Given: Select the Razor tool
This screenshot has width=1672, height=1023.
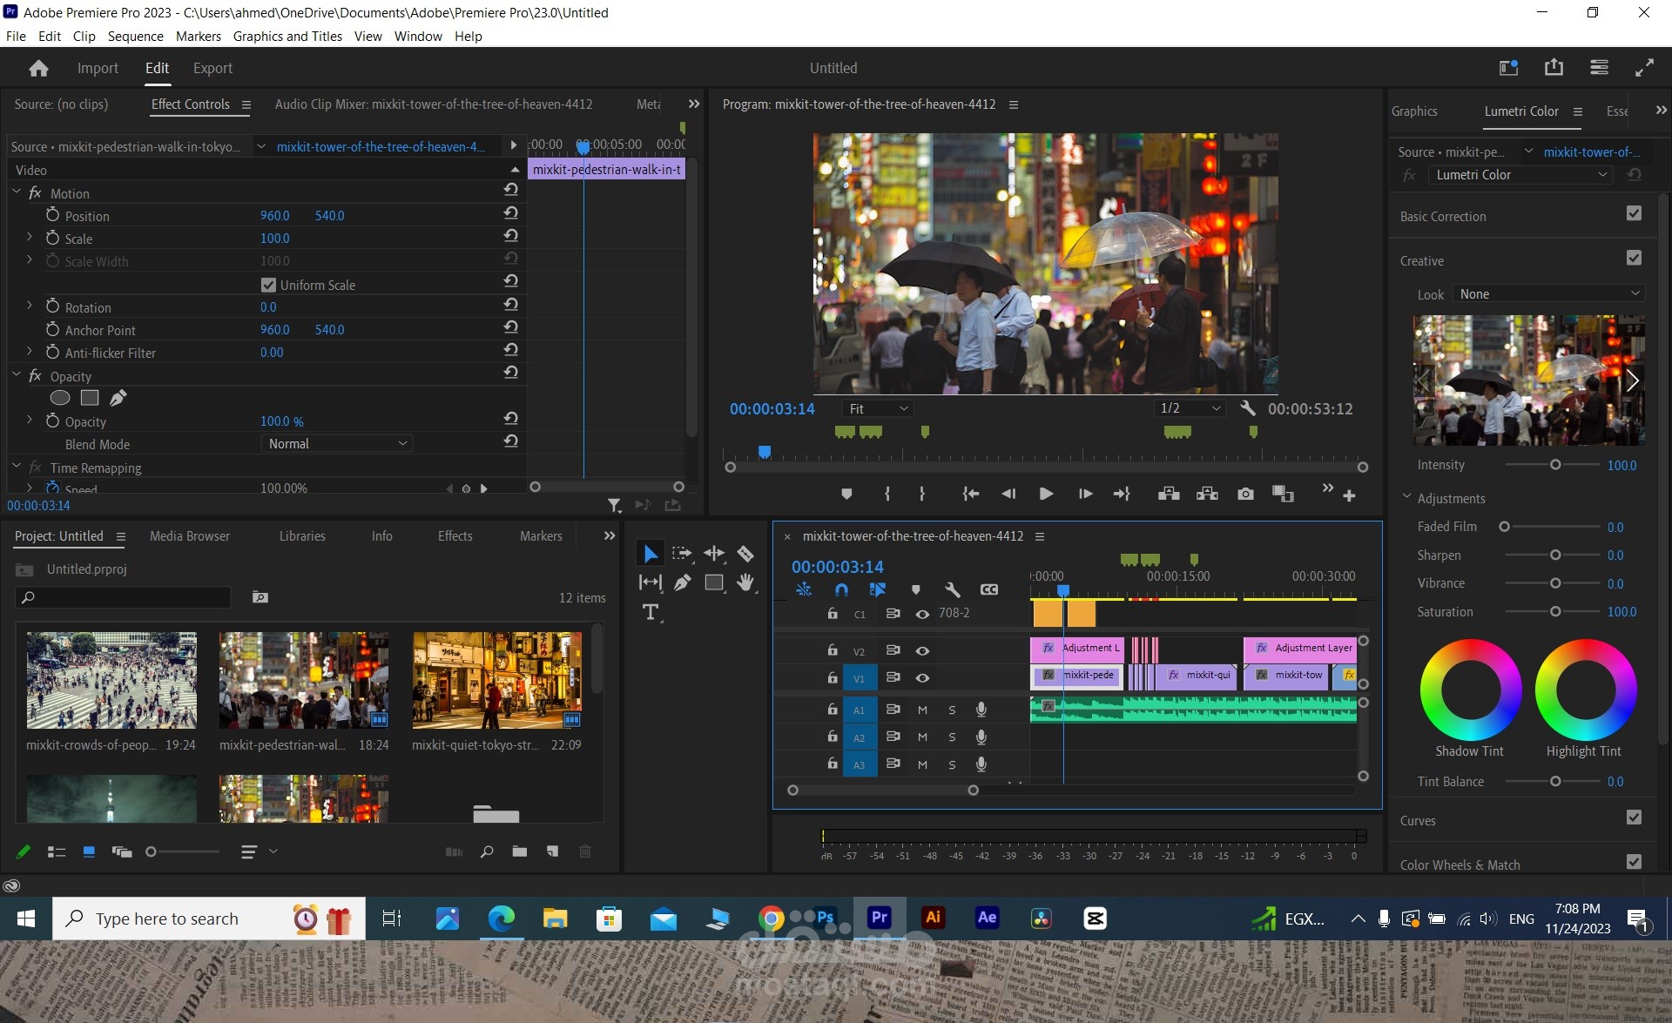Looking at the screenshot, I should coord(745,554).
